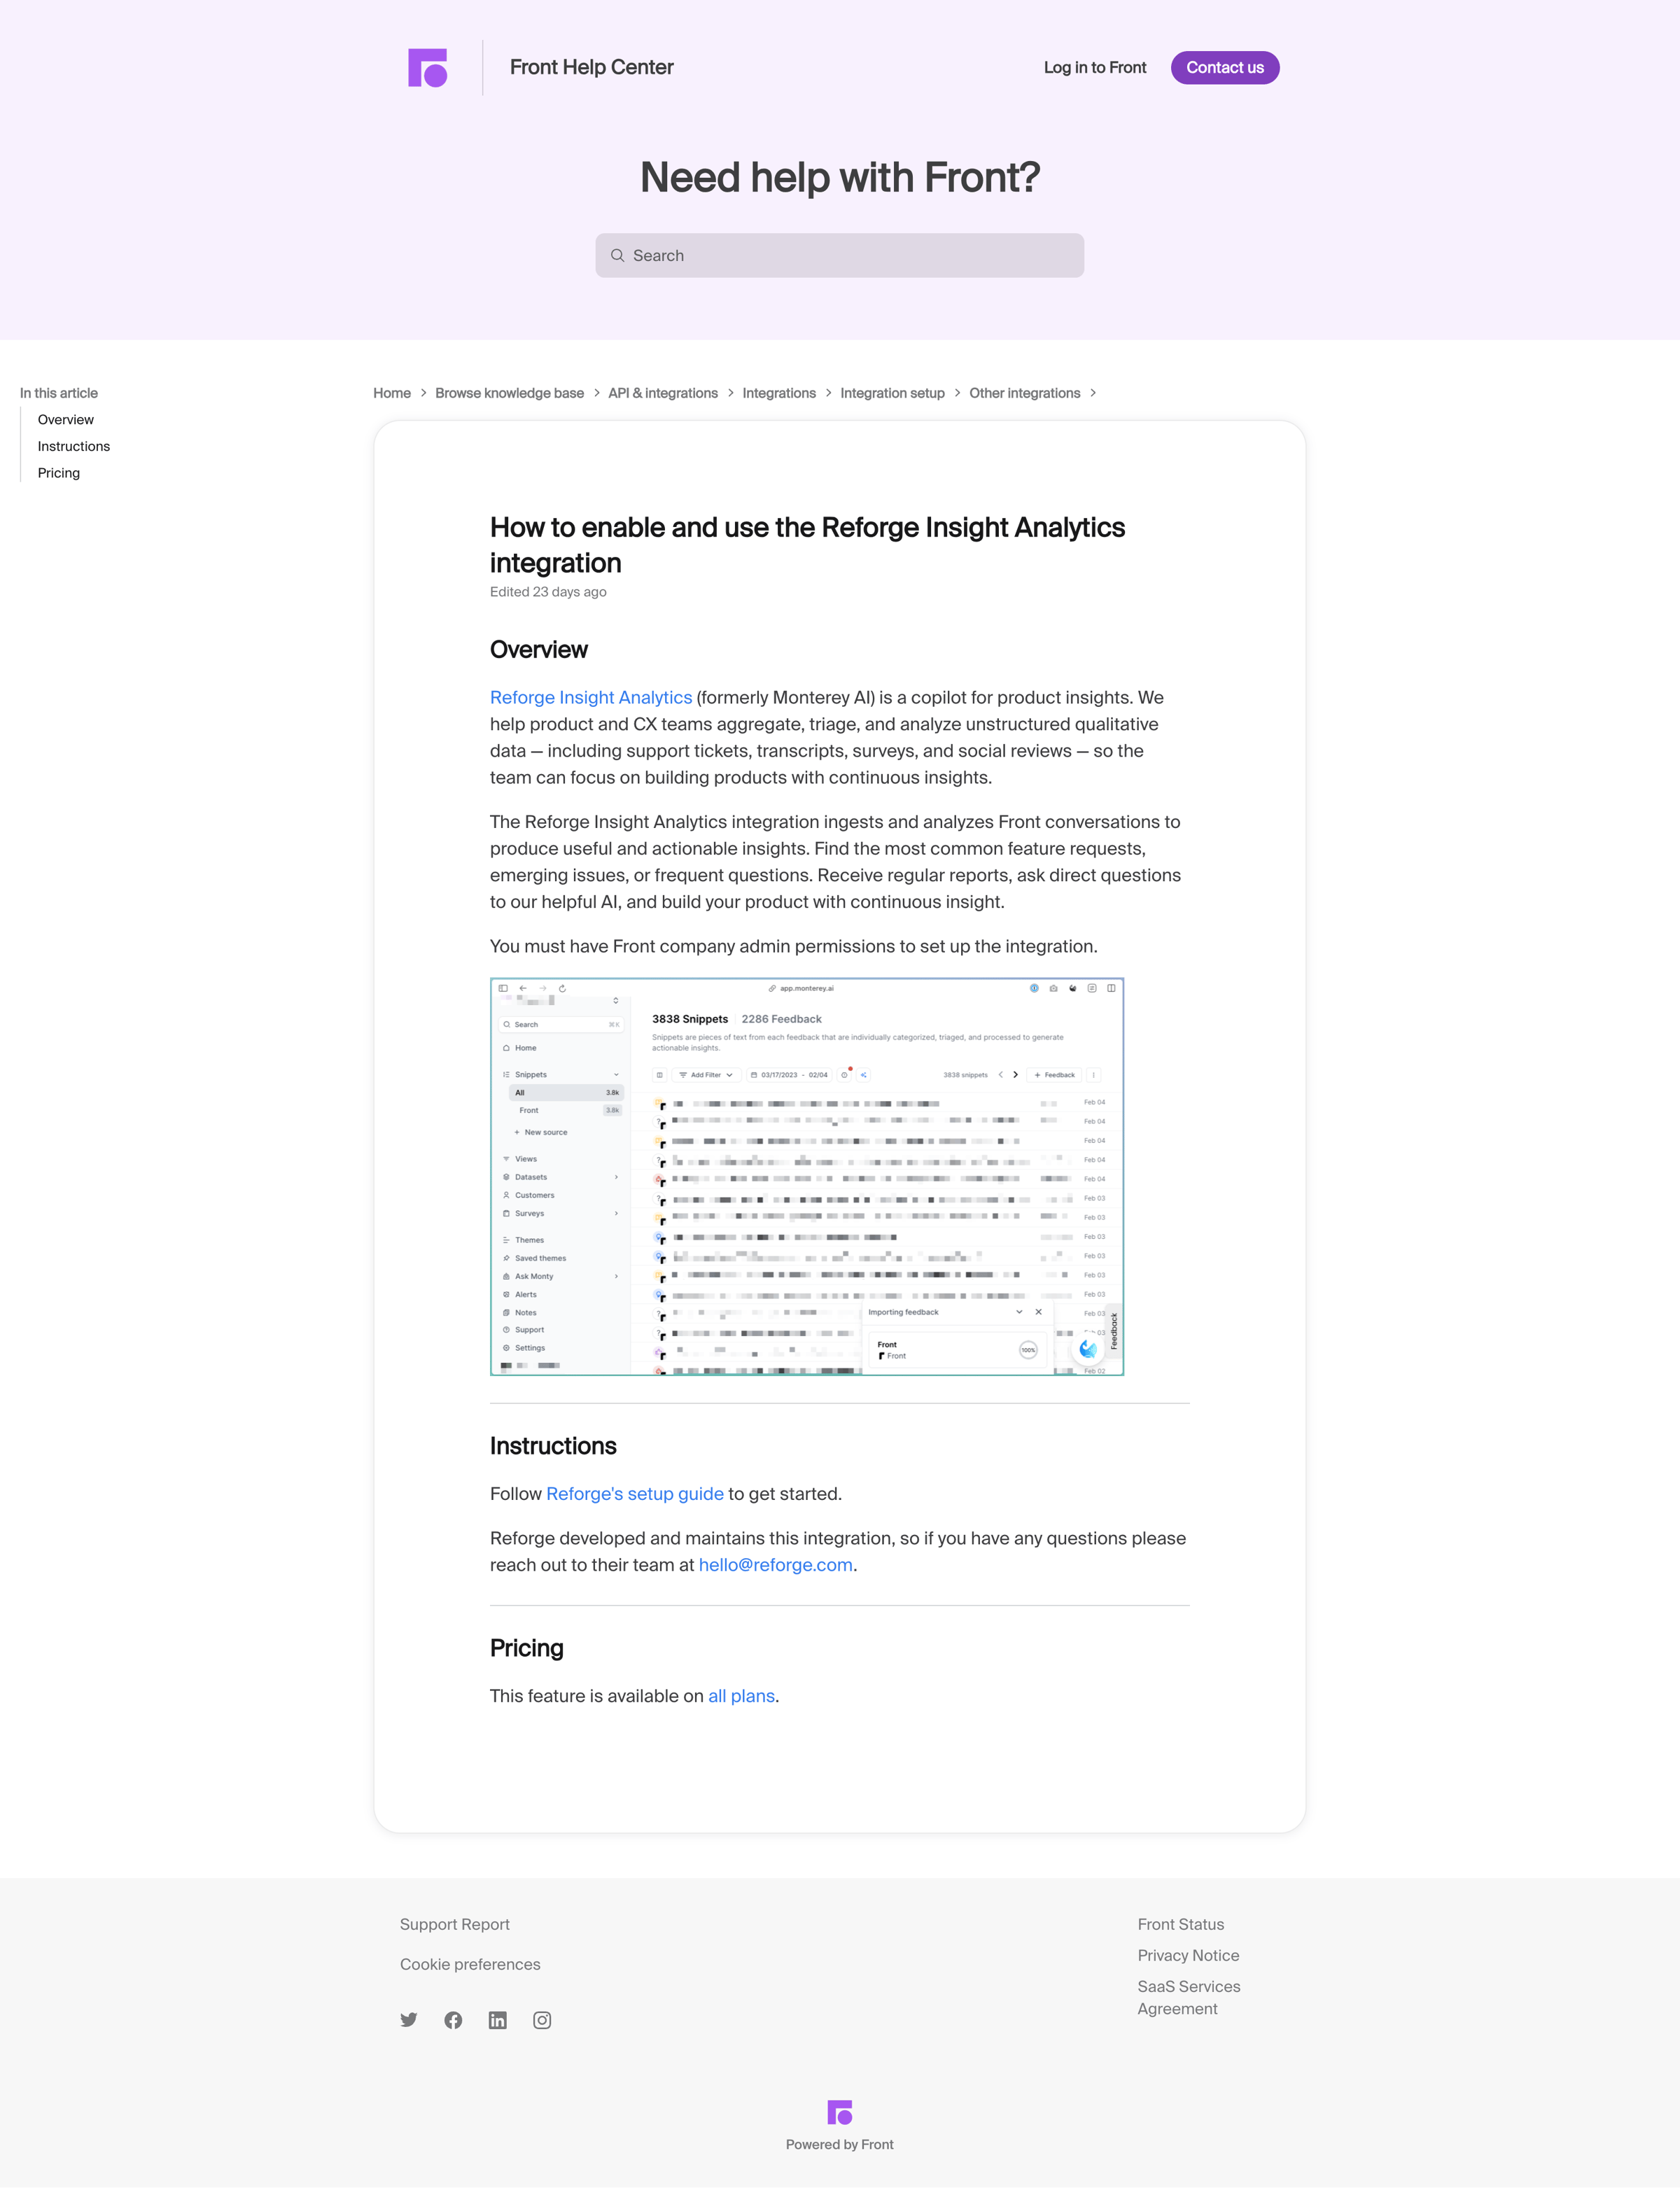Image resolution: width=1680 pixels, height=2188 pixels.
Task: Open the Twitter social icon
Action: click(x=409, y=2020)
